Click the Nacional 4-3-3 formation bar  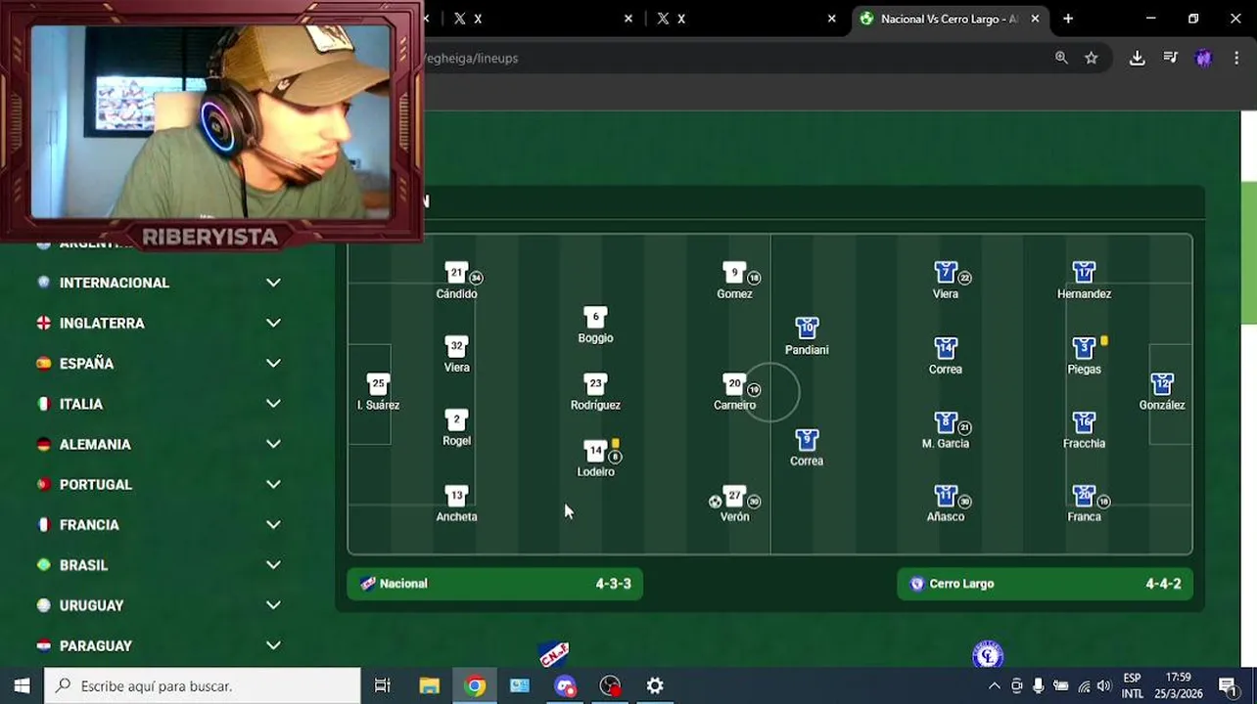494,584
